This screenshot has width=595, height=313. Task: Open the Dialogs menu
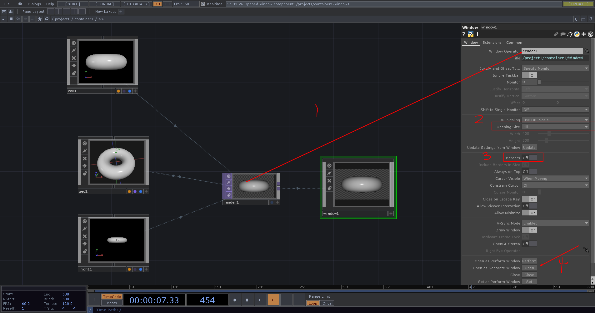(34, 4)
